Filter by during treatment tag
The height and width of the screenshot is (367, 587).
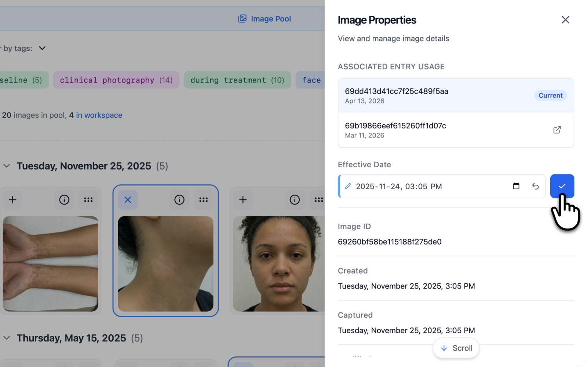(237, 80)
